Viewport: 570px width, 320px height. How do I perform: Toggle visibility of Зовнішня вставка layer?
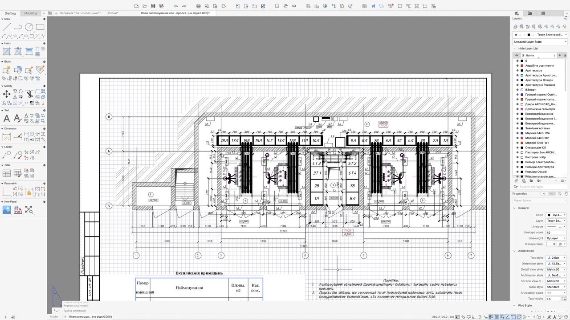click(x=517, y=128)
